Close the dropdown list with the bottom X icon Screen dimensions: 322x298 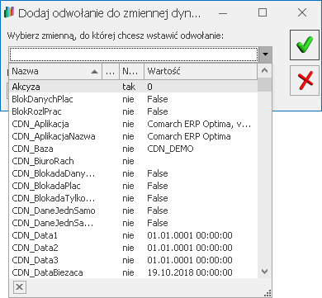click(20, 287)
